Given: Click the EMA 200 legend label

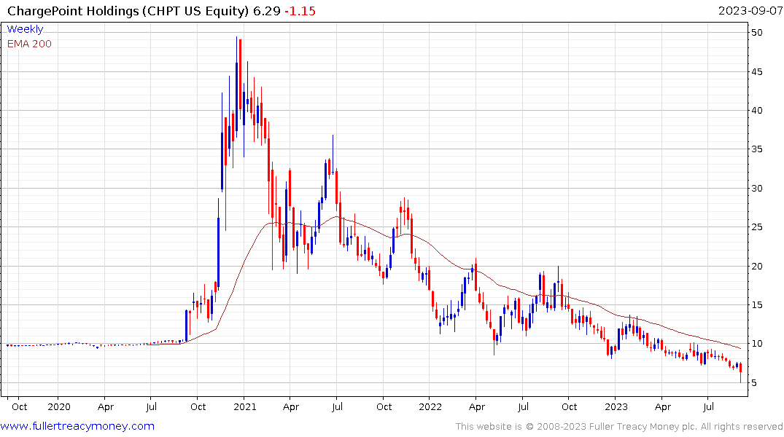Looking at the screenshot, I should point(29,44).
